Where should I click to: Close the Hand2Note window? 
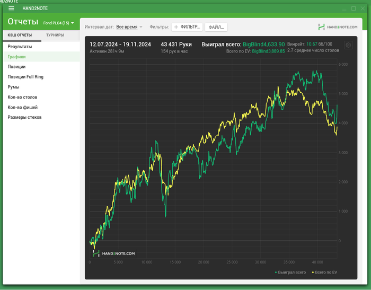point(363,8)
